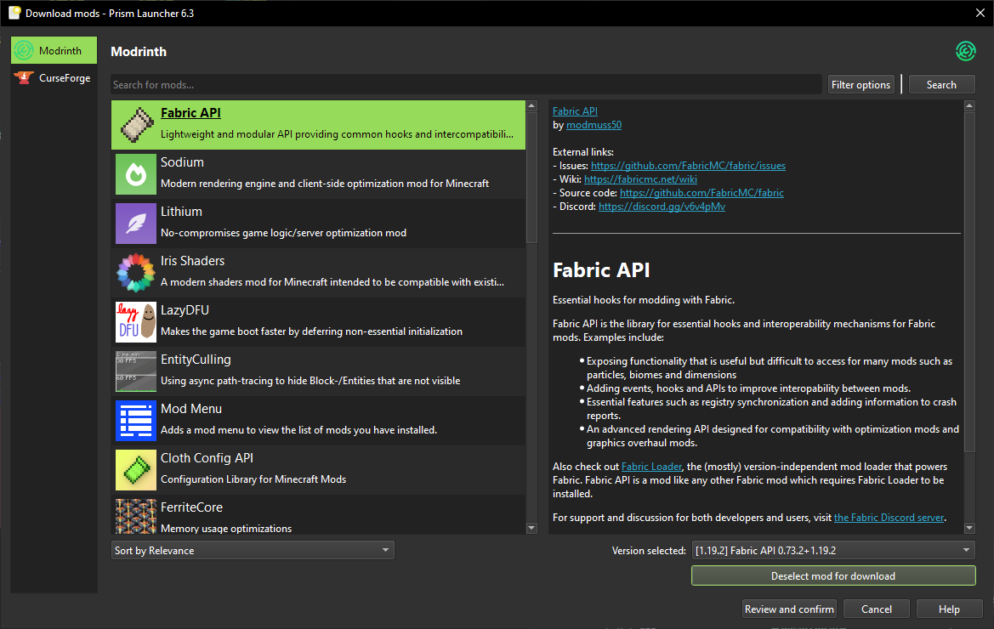The height and width of the screenshot is (629, 994).
Task: Select the Fabric API mod icon
Action: coord(135,124)
